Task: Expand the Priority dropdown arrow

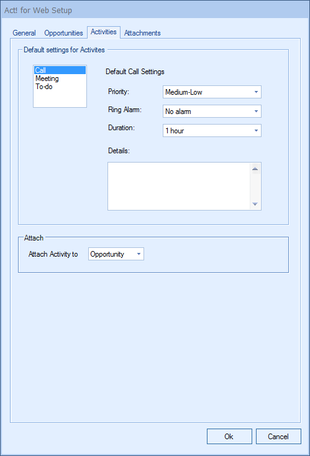Action: pos(256,92)
